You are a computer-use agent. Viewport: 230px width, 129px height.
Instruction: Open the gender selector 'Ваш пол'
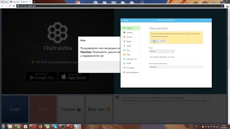(99, 109)
